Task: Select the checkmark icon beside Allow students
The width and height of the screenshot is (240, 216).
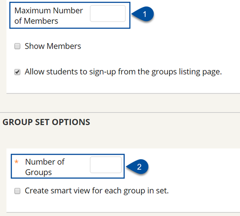Action: pos(17,72)
